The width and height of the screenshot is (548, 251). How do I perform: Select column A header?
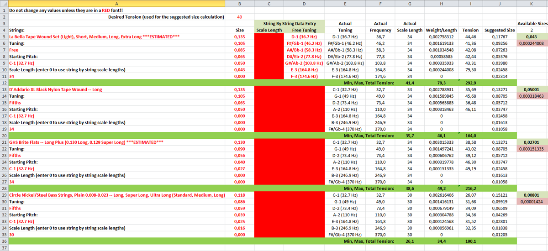click(x=116, y=3)
